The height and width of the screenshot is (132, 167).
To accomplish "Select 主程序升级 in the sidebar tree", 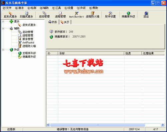I will [x=29, y=53].
